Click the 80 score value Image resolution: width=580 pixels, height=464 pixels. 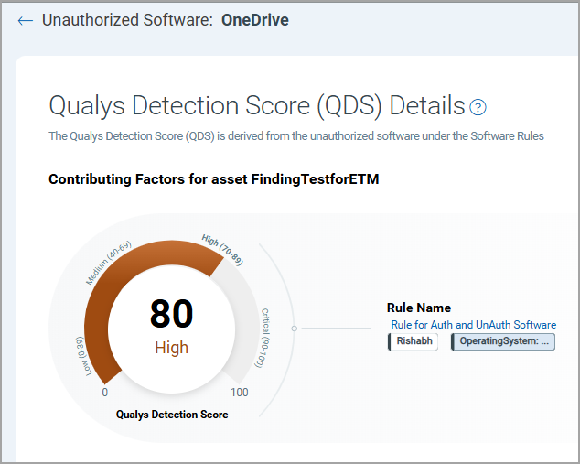171,314
